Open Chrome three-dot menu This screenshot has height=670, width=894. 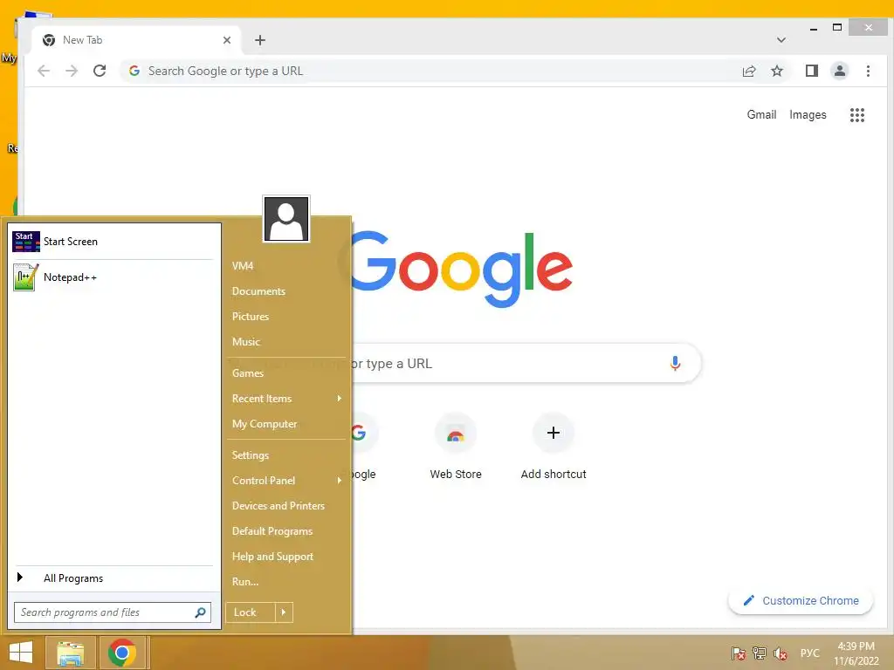pyautogui.click(x=868, y=71)
